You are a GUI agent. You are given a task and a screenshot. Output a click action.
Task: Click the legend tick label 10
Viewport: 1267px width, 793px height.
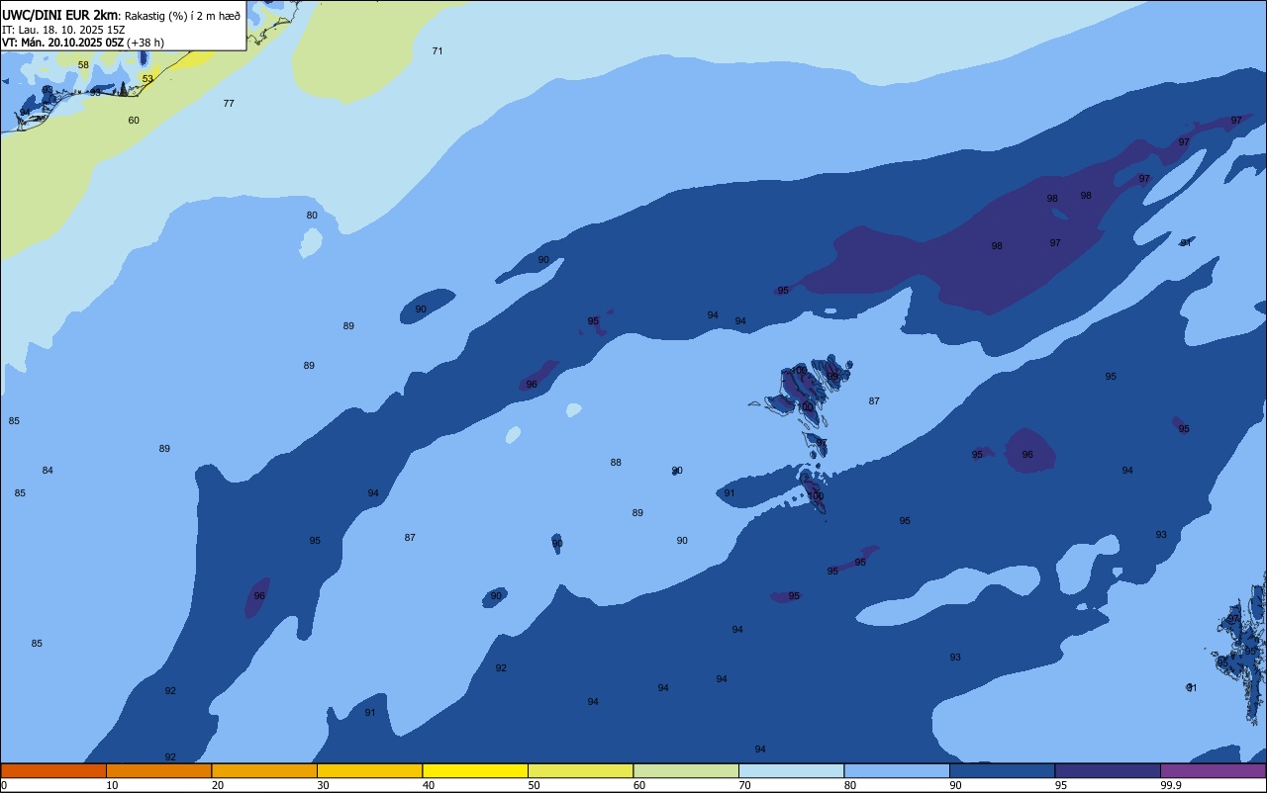[112, 785]
